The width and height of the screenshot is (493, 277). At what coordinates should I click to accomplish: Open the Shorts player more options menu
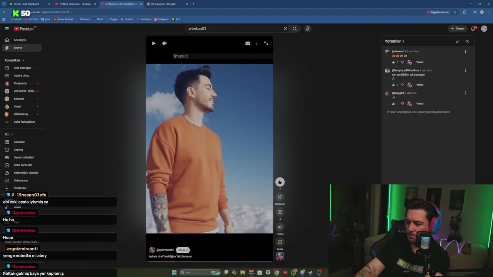coord(257,43)
